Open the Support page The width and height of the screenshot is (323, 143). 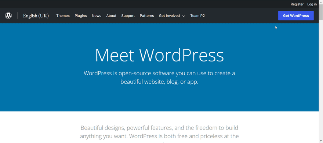pos(128,16)
